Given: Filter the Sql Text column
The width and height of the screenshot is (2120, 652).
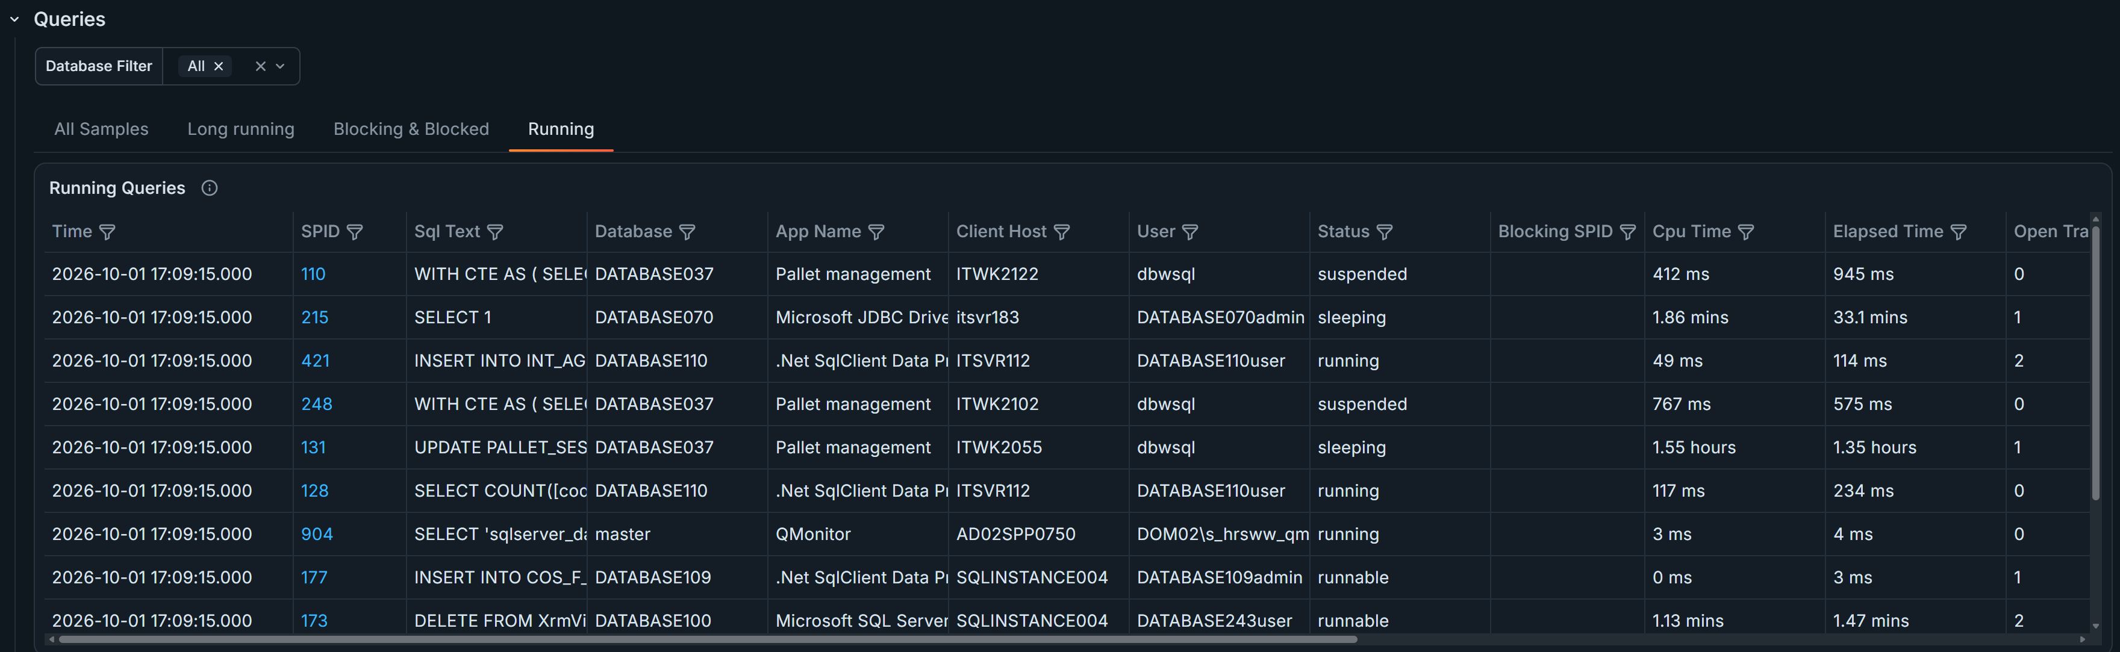Looking at the screenshot, I should tap(494, 232).
